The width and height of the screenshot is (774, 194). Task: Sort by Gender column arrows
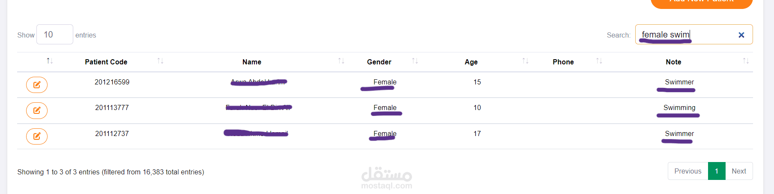pyautogui.click(x=415, y=61)
